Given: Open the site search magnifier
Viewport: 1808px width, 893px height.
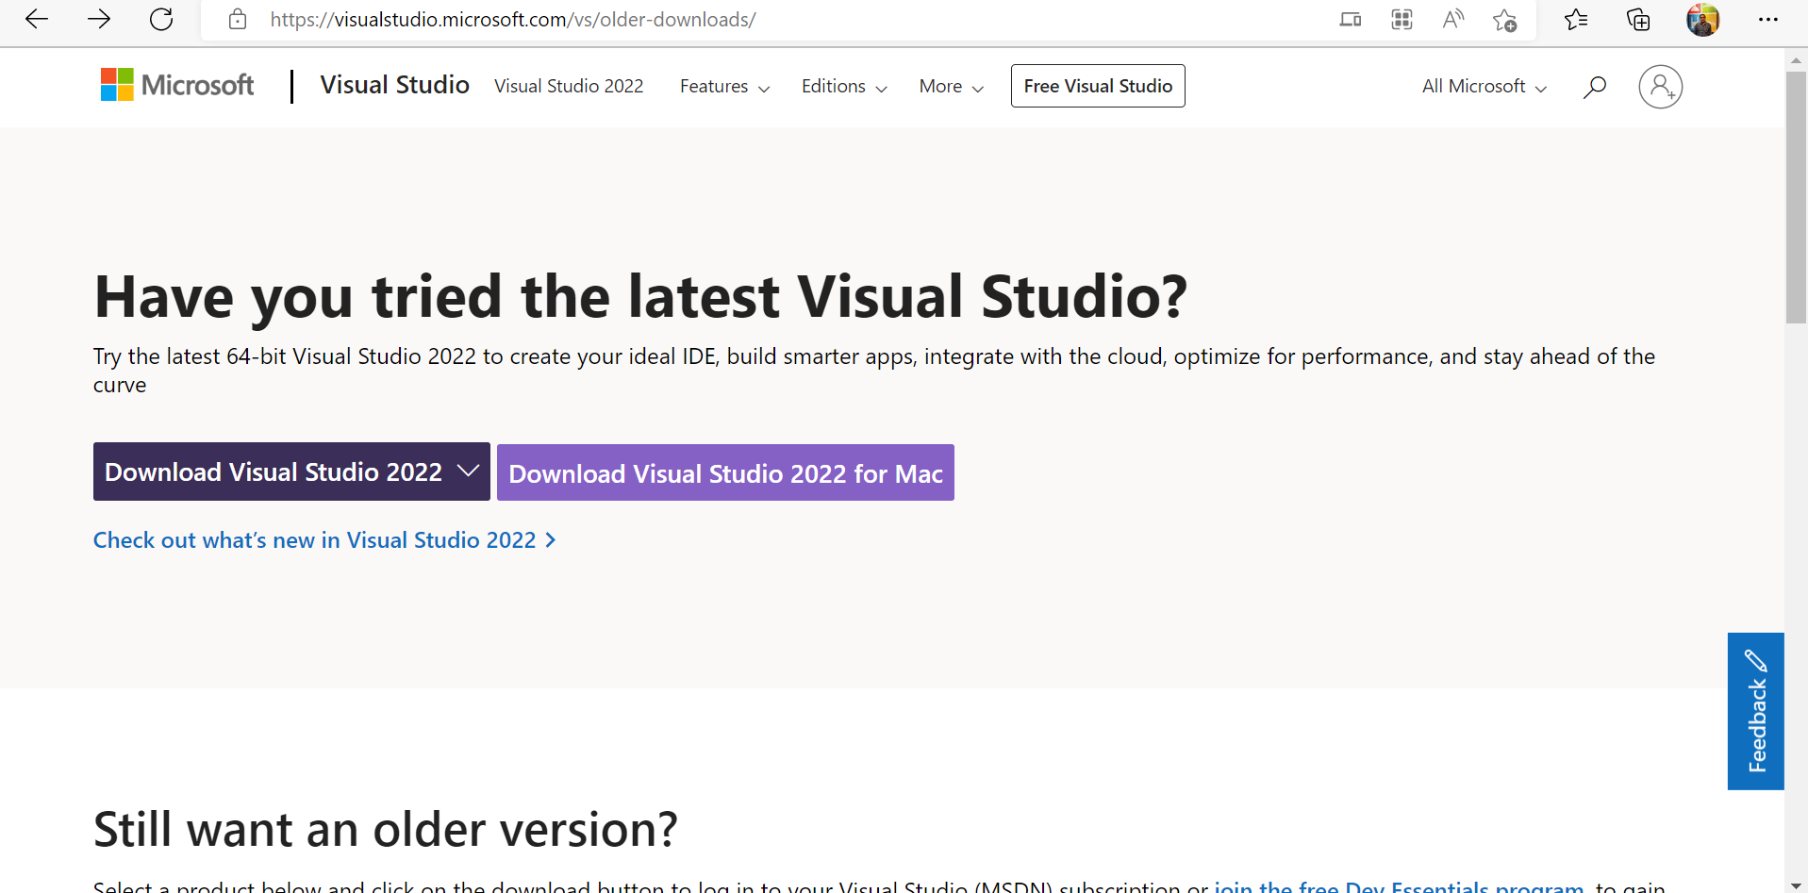Looking at the screenshot, I should click(1594, 86).
